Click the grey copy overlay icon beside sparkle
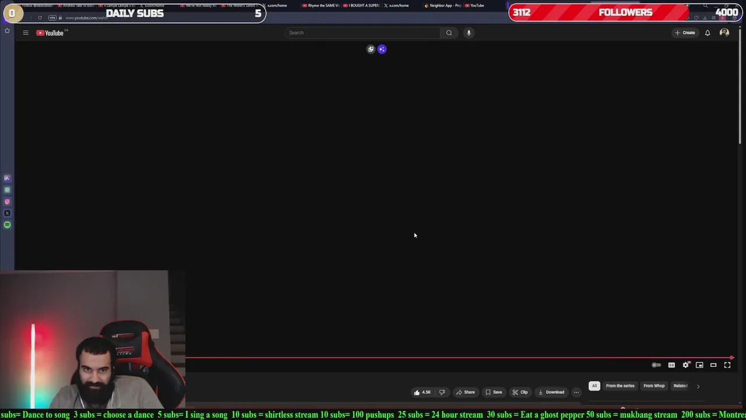The height and width of the screenshot is (420, 746). (x=371, y=49)
